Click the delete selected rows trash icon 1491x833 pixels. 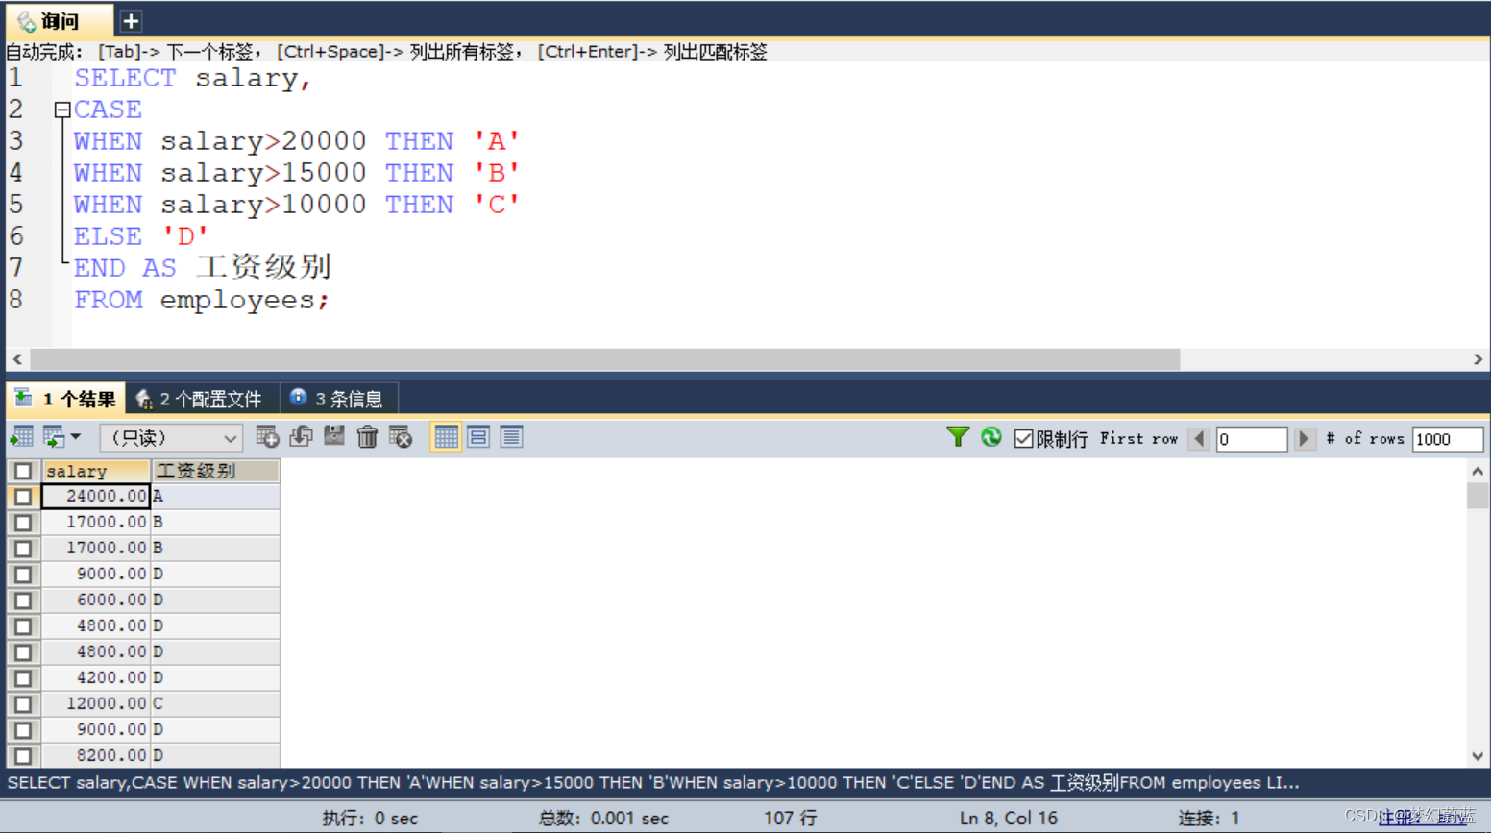367,437
